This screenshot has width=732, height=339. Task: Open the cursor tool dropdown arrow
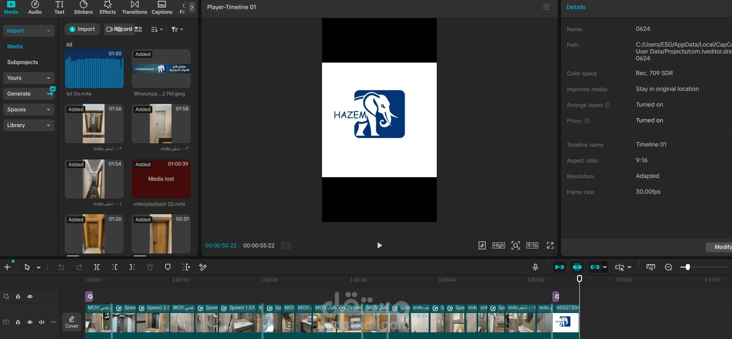[x=39, y=268]
